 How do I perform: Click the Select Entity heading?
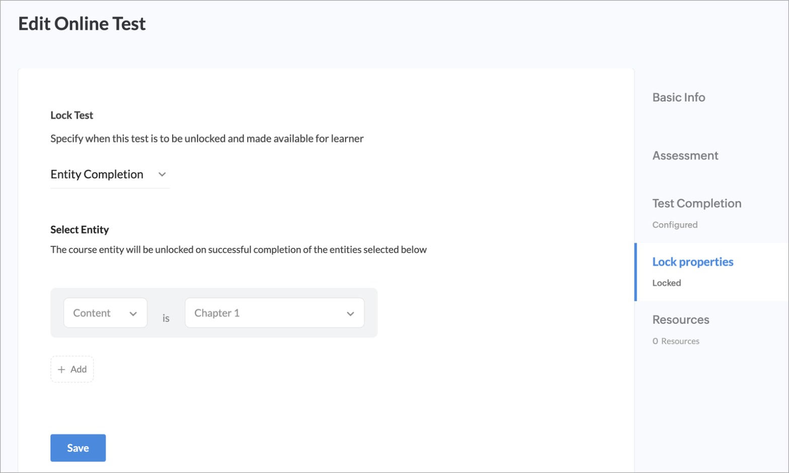(80, 230)
